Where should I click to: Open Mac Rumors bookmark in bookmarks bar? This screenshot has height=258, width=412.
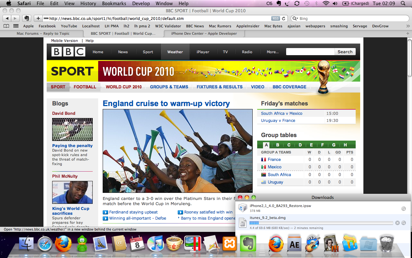click(x=220, y=26)
